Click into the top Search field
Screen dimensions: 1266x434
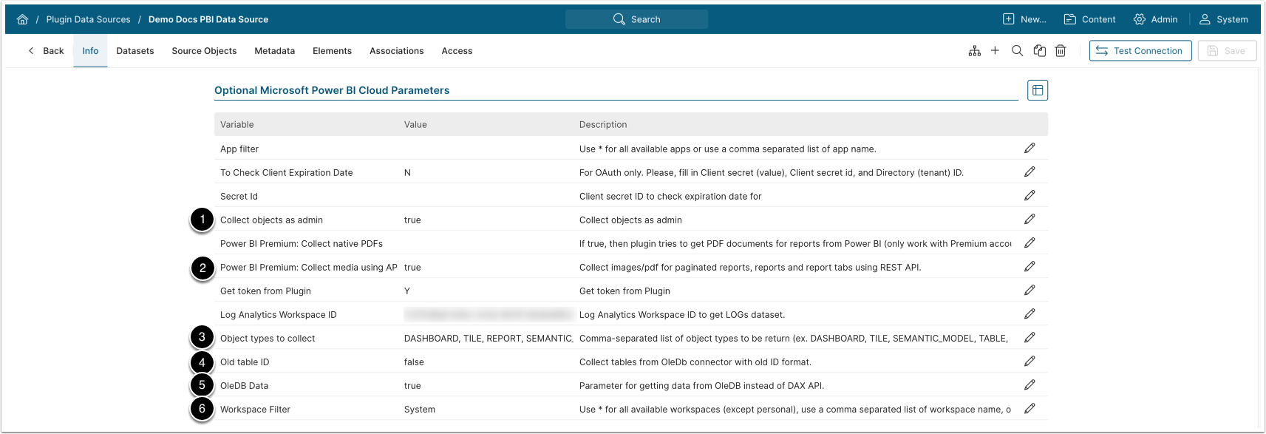pyautogui.click(x=636, y=19)
